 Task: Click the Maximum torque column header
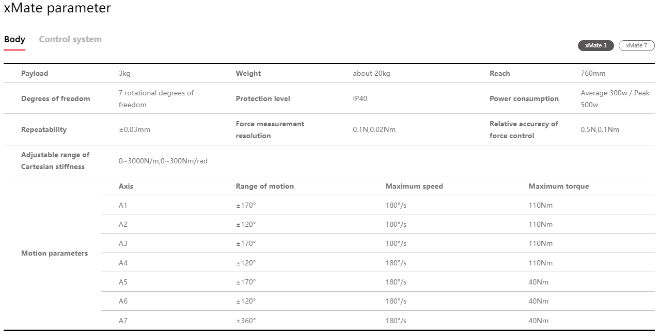click(x=558, y=186)
